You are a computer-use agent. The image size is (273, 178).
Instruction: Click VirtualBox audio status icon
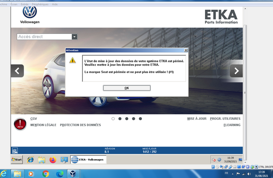point(222,167)
